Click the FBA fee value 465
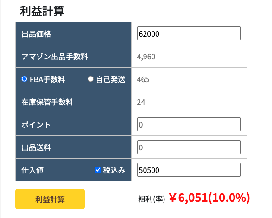Viewport: 272px width, 218px height. [143, 79]
